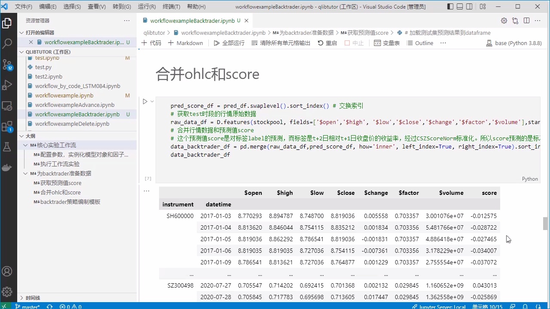Open the 终端(T) menu
The height and width of the screenshot is (309, 550).
[x=171, y=7]
